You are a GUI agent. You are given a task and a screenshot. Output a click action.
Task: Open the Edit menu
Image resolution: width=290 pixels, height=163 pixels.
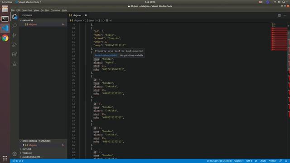[19, 10]
